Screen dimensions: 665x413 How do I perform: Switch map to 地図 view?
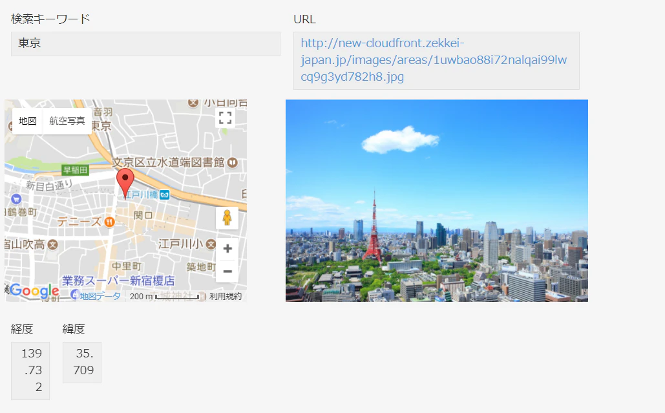(28, 121)
